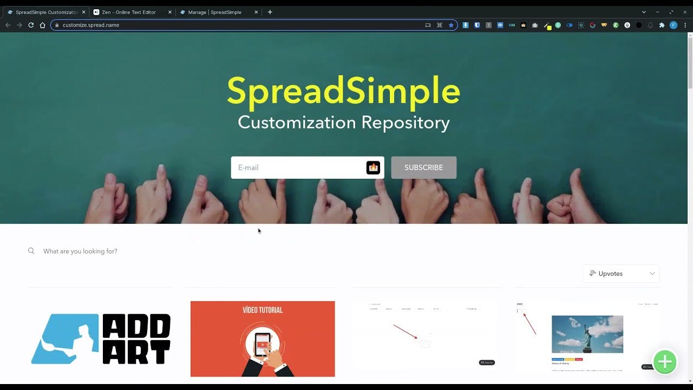The height and width of the screenshot is (390, 693).
Task: Click the SUBSCRIBE button
Action: (x=423, y=167)
